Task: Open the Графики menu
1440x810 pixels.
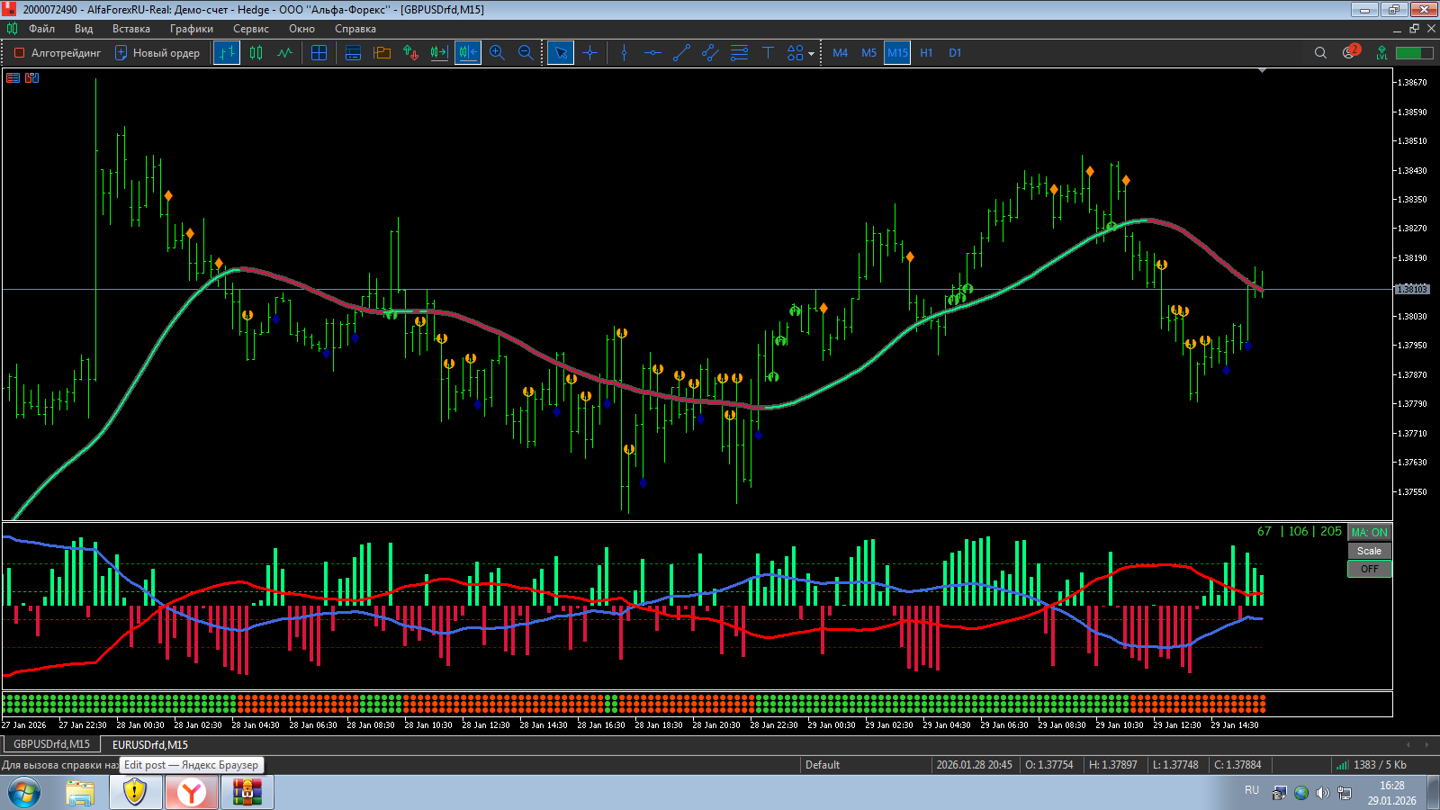Action: point(192,29)
